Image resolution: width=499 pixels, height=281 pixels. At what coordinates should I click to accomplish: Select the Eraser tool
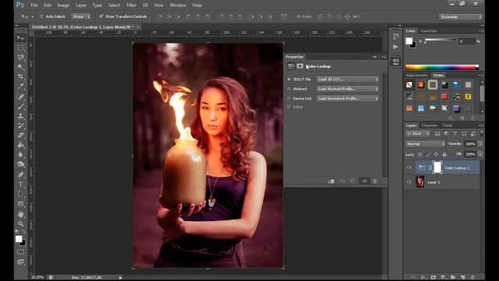[21, 135]
